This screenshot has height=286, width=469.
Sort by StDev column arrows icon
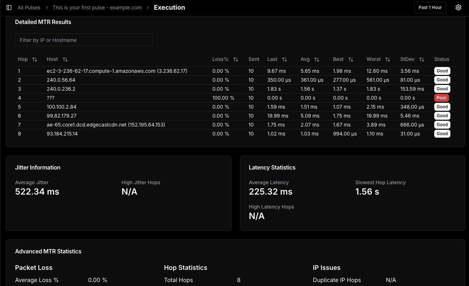point(422,59)
